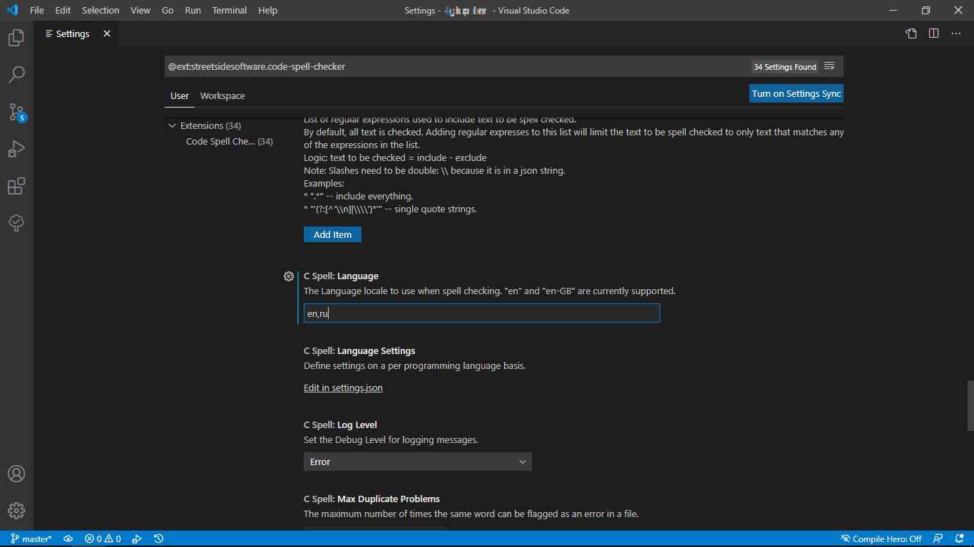Image resolution: width=974 pixels, height=547 pixels.
Task: Switch to the Workspace settings tab
Action: coord(222,95)
